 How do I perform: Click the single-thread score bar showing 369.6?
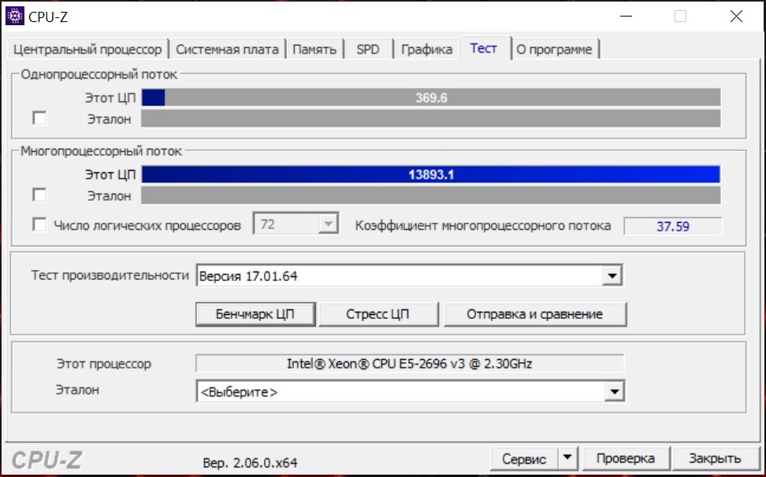tap(431, 98)
